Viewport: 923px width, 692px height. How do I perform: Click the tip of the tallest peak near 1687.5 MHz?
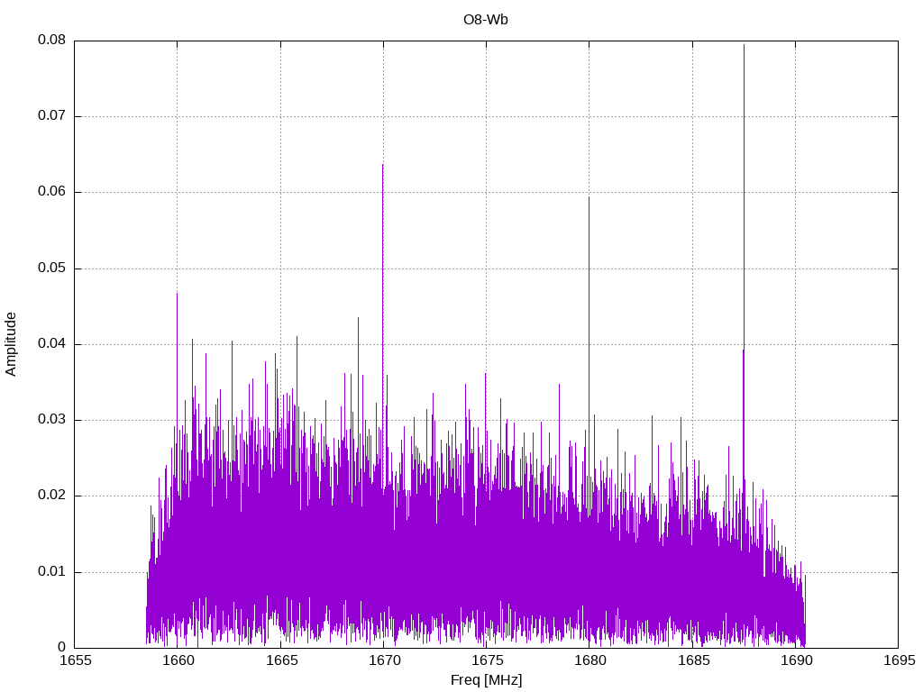click(744, 45)
